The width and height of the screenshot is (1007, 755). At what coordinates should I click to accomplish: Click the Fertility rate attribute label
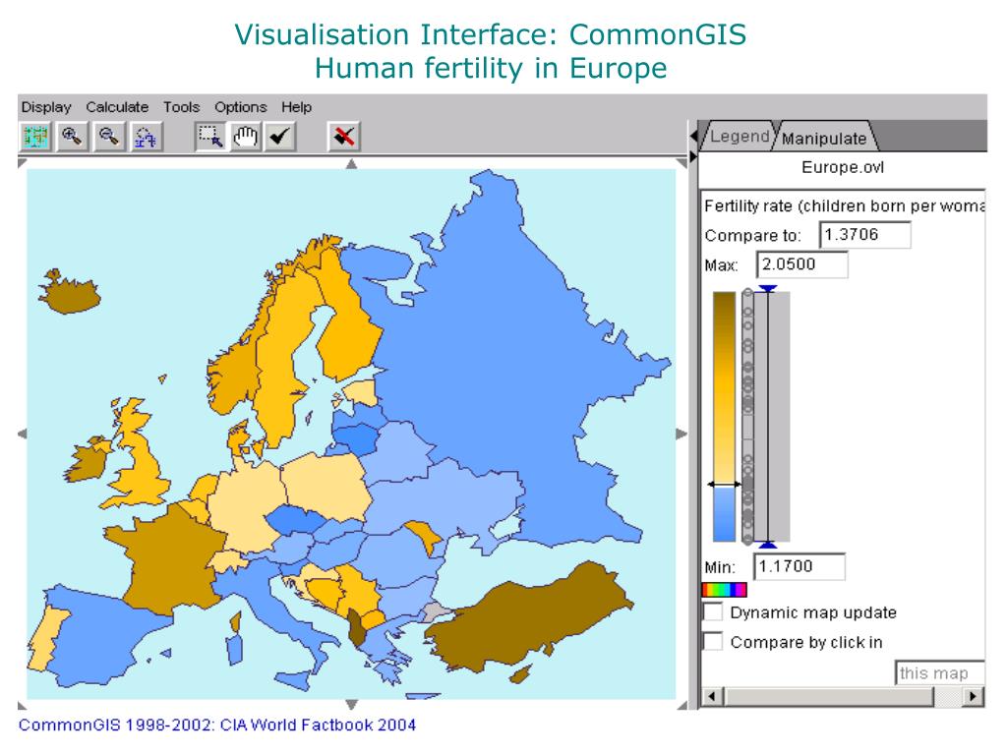(x=844, y=205)
